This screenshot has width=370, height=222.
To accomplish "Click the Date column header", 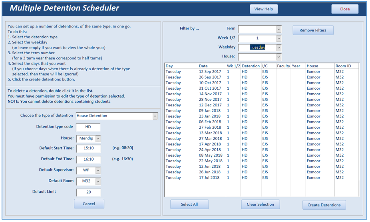I will tap(212, 66).
